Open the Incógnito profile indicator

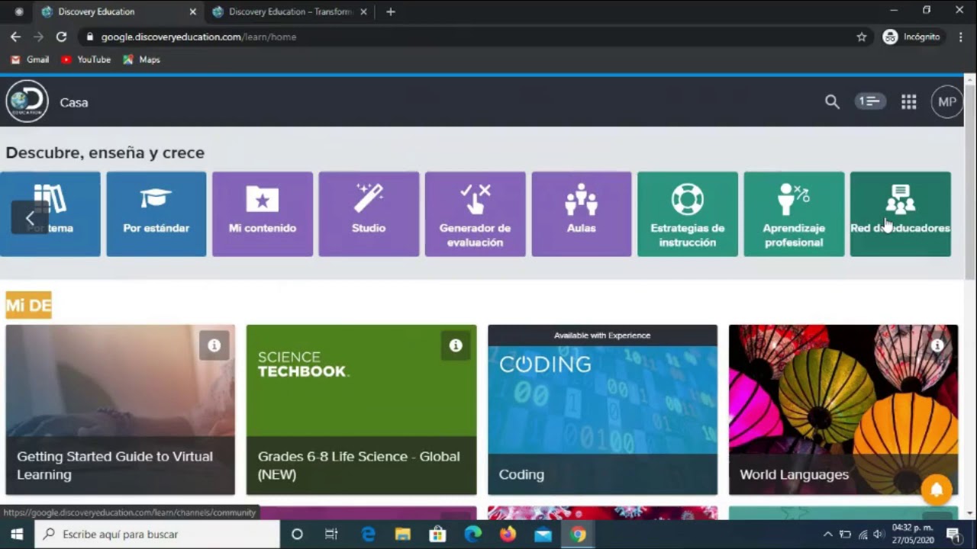912,37
